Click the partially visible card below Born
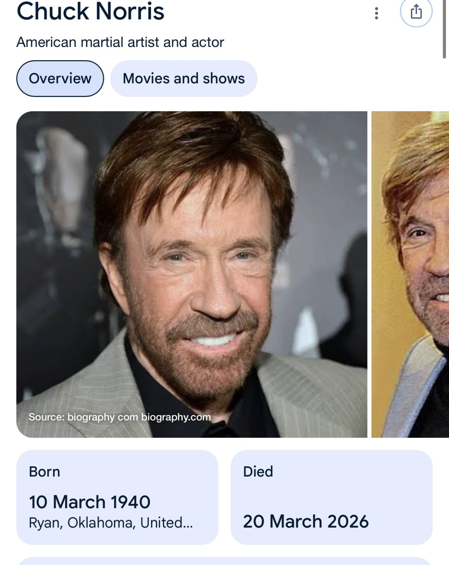 click(x=224, y=561)
